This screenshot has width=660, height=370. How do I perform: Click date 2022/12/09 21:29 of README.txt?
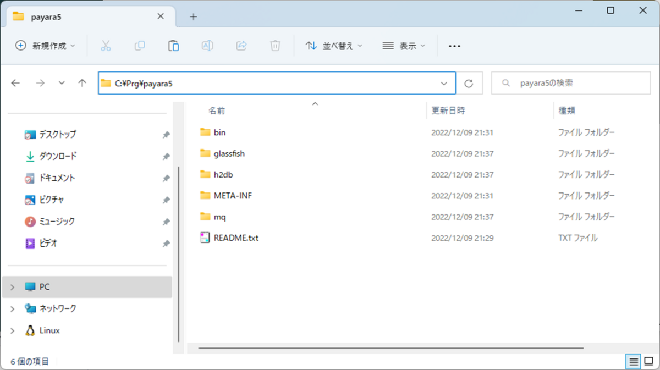[x=462, y=239]
